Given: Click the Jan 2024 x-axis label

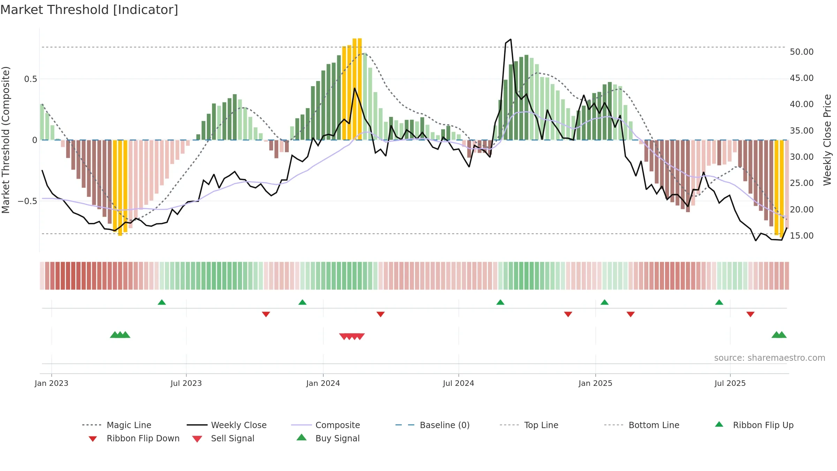Looking at the screenshot, I should point(323,383).
